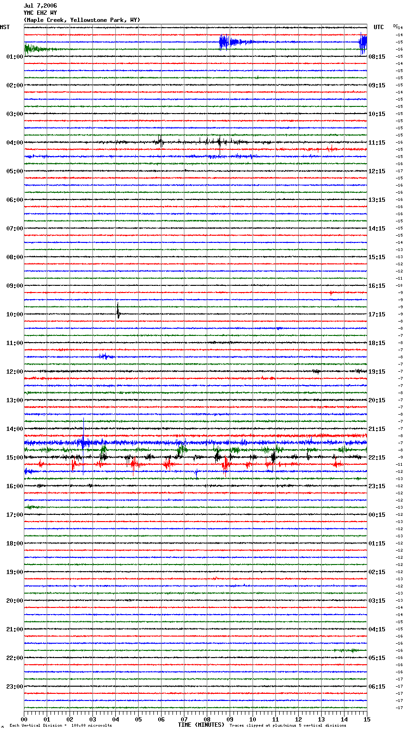Select the 17:00 MST time label
This screenshot has width=405, height=732.
click(15, 515)
